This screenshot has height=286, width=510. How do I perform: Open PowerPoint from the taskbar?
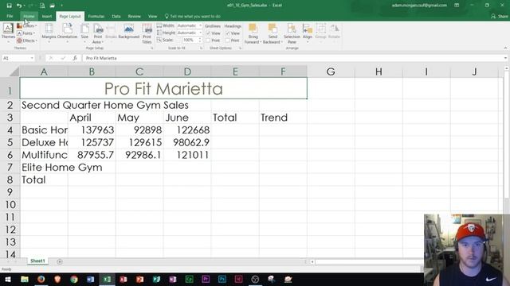coord(140,279)
